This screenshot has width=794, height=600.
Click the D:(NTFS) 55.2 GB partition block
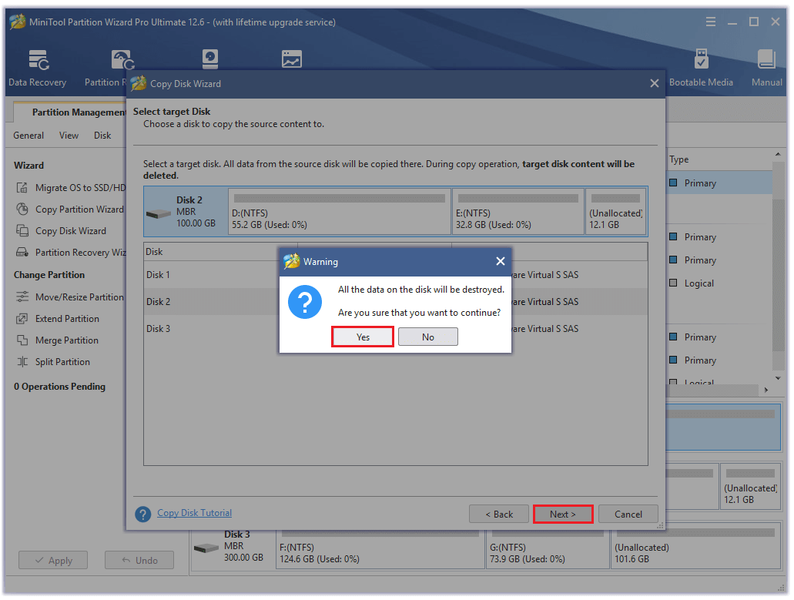point(340,211)
